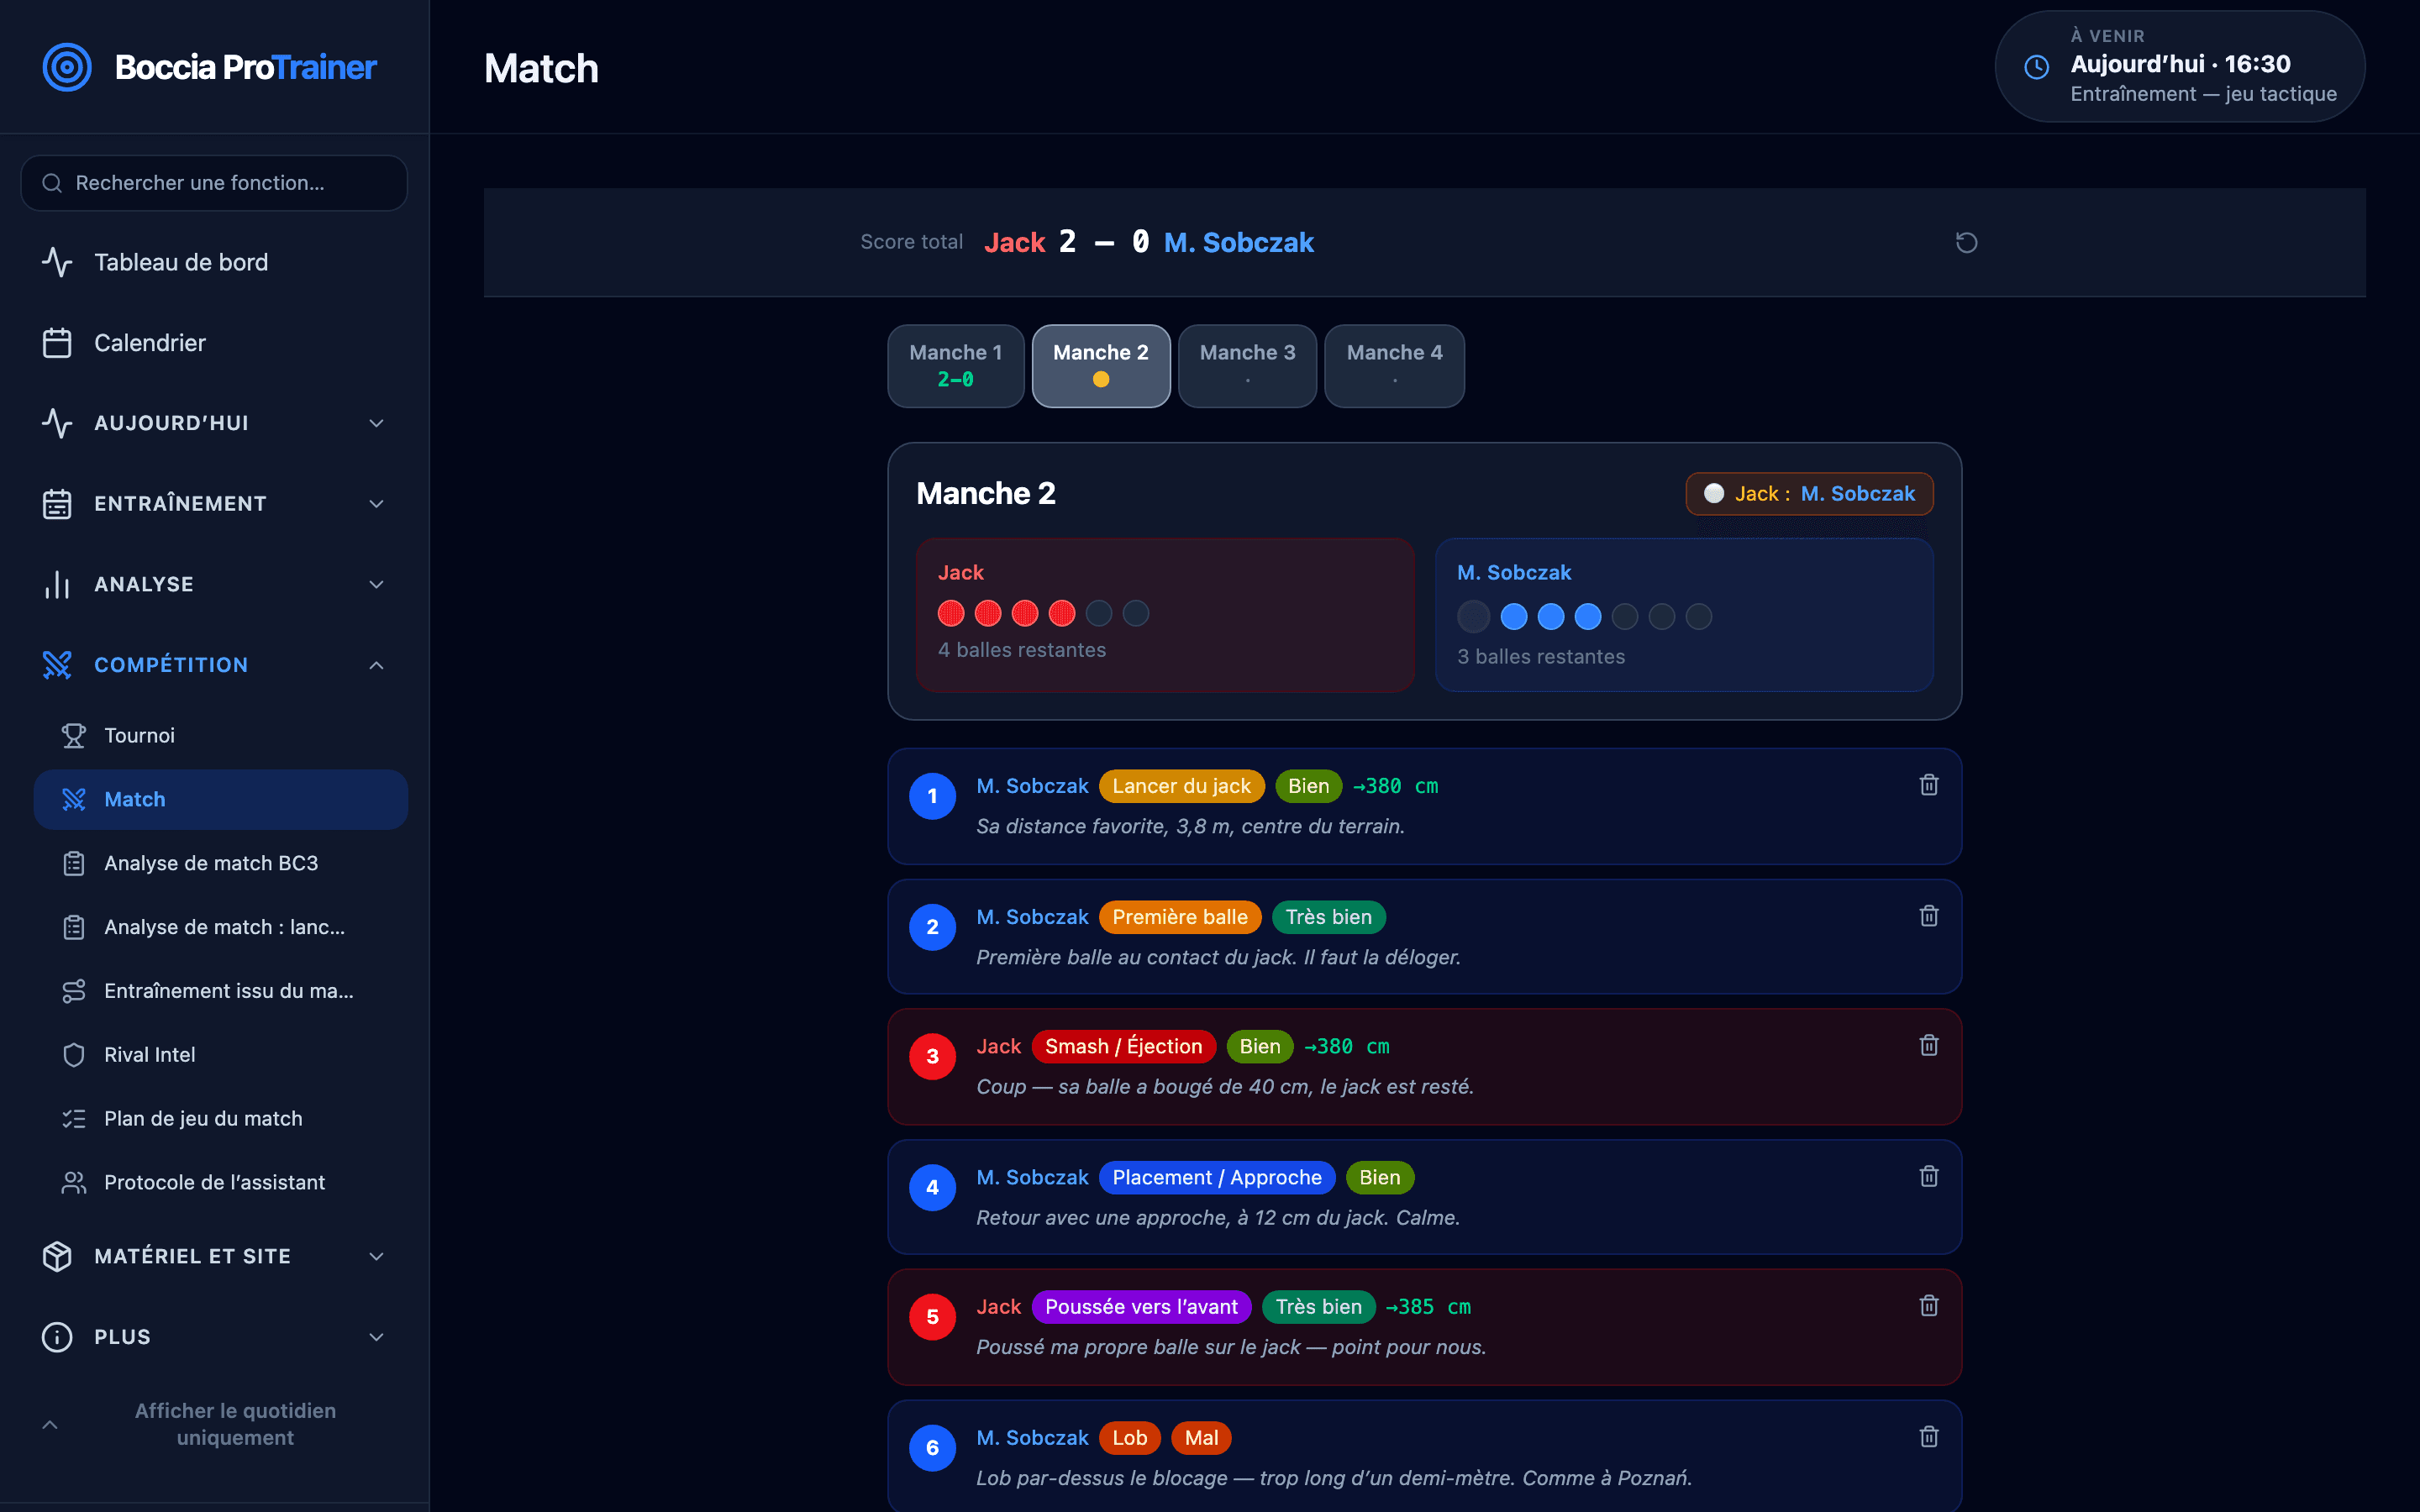Click the Analyse de match BC3 clipboard icon
2420x1512 pixels.
74,863
